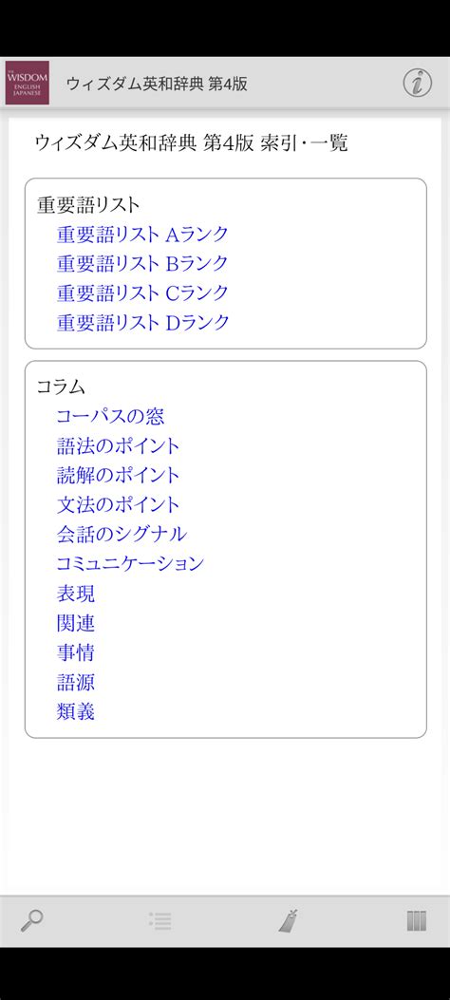Tap the highlighter marker icon

coord(289,921)
